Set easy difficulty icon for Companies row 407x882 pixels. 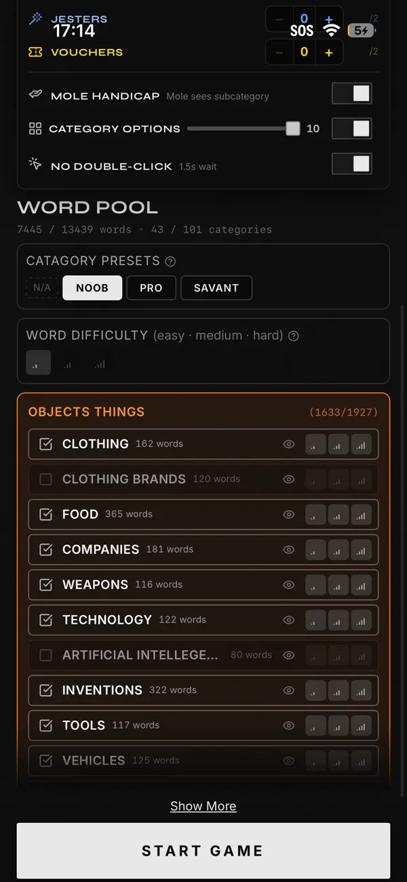315,550
